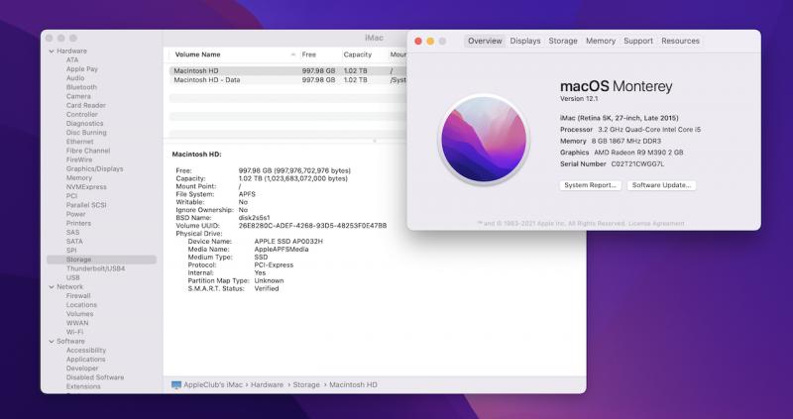This screenshot has width=793, height=419.
Task: Minimize the About This Mac window
Action: (430, 41)
